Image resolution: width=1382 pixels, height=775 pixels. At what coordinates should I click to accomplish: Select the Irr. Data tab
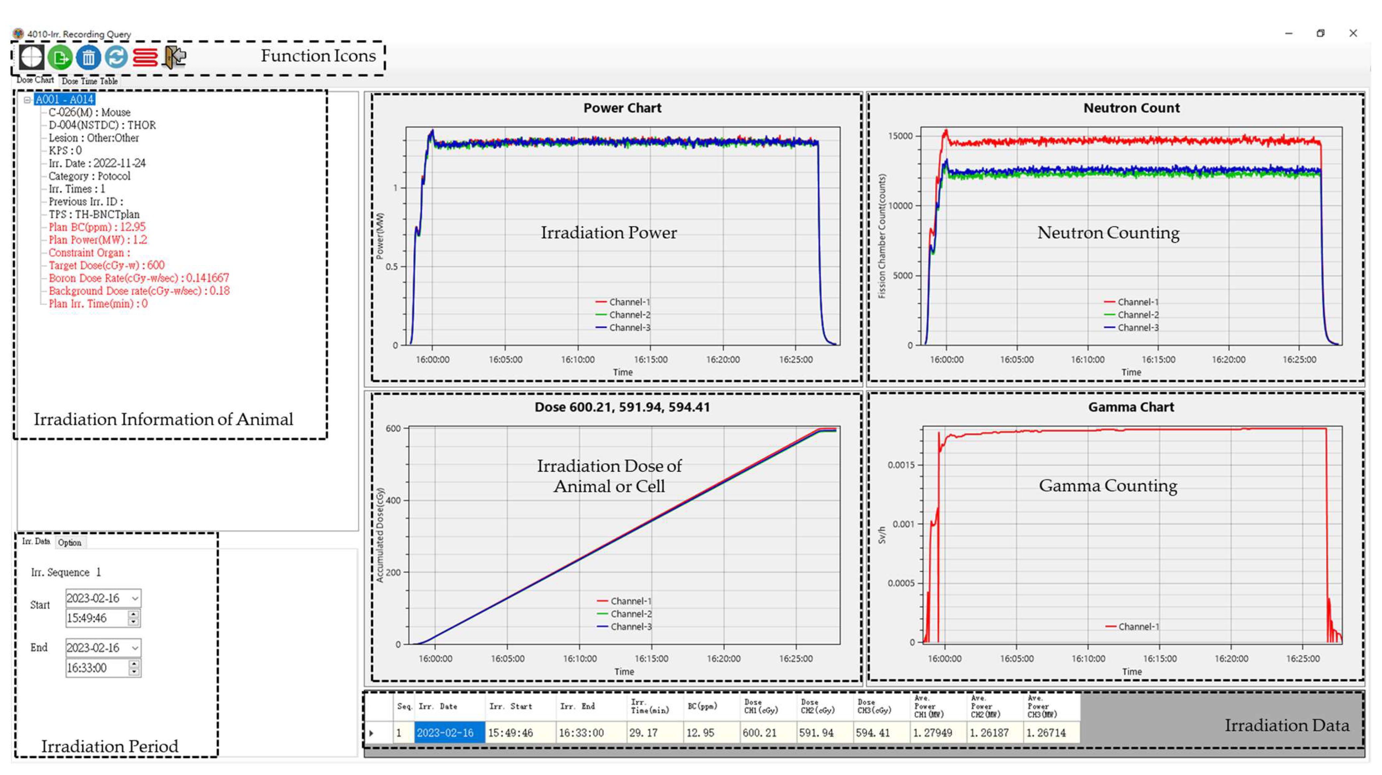[36, 541]
